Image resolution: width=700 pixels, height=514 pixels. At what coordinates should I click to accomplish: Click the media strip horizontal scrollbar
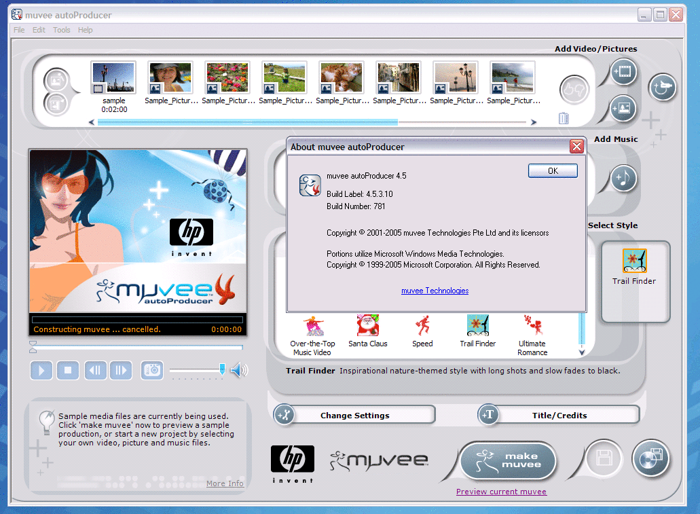(247, 122)
